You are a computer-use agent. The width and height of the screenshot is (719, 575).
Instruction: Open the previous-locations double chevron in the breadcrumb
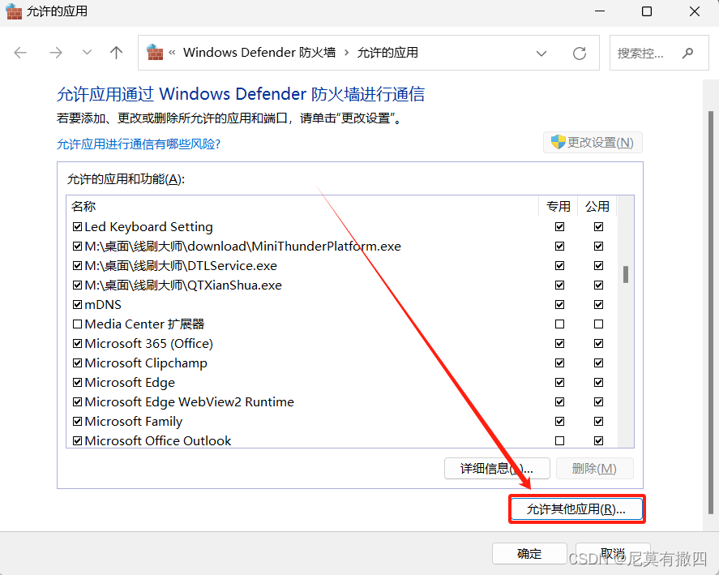click(172, 53)
